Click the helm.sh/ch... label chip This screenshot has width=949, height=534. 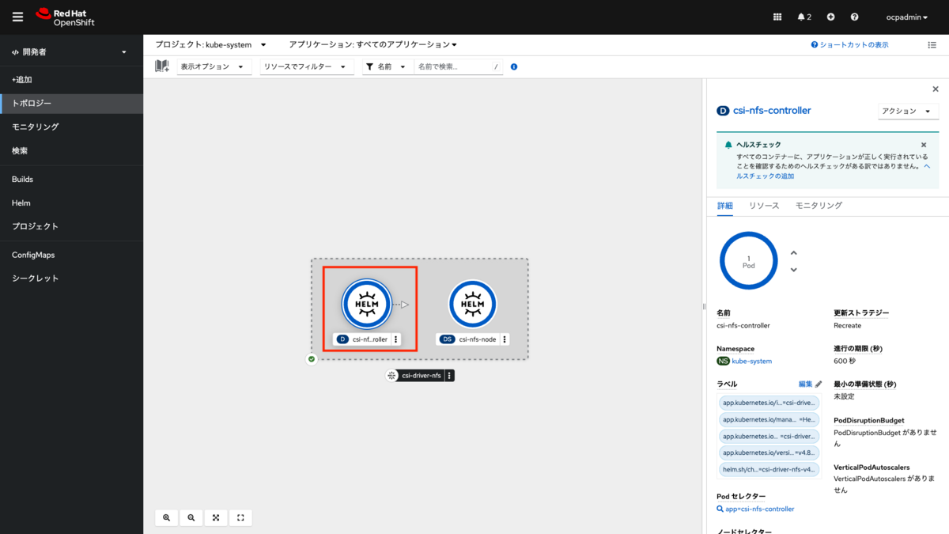769,469
